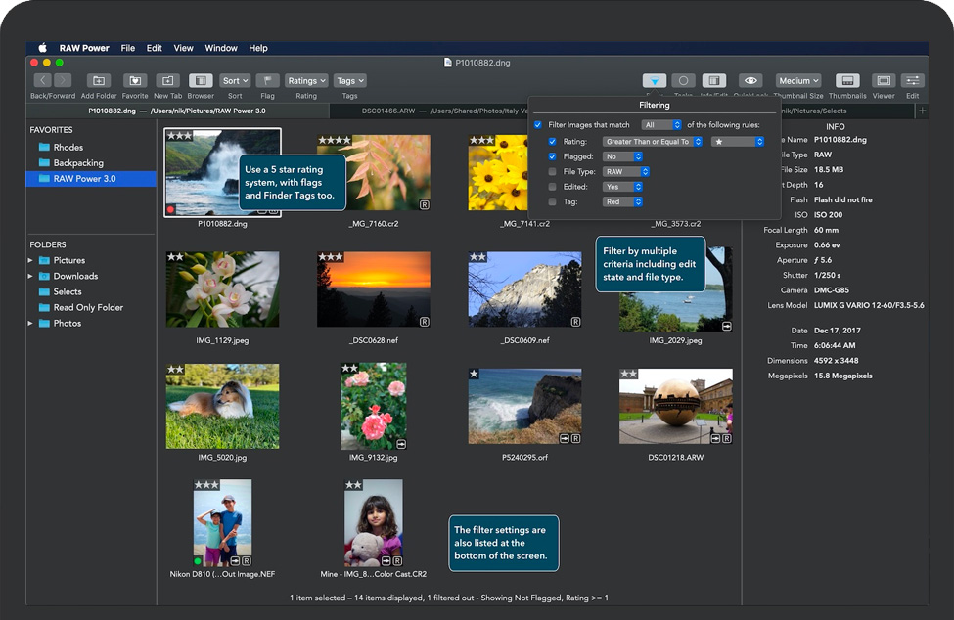Image resolution: width=954 pixels, height=620 pixels.
Task: Toggle the Browser view icon
Action: tap(201, 81)
